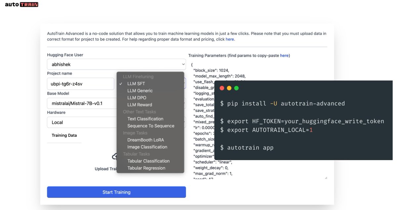
Task: Open the Base Model dropdown
Action: click(x=116, y=103)
